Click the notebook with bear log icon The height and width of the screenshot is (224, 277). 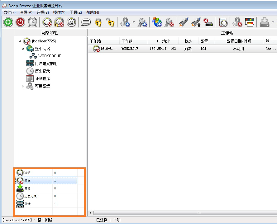tap(223, 22)
